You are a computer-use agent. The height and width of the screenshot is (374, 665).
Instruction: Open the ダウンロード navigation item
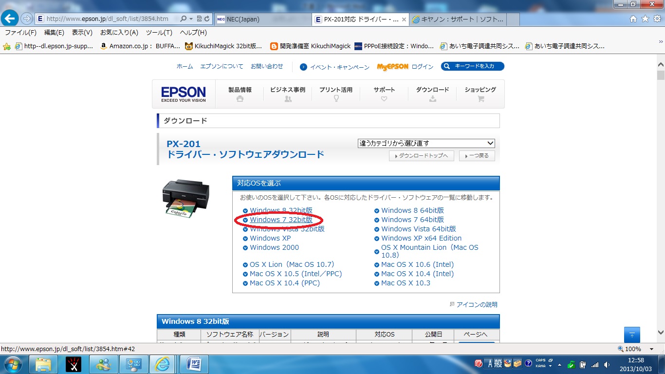tap(432, 94)
